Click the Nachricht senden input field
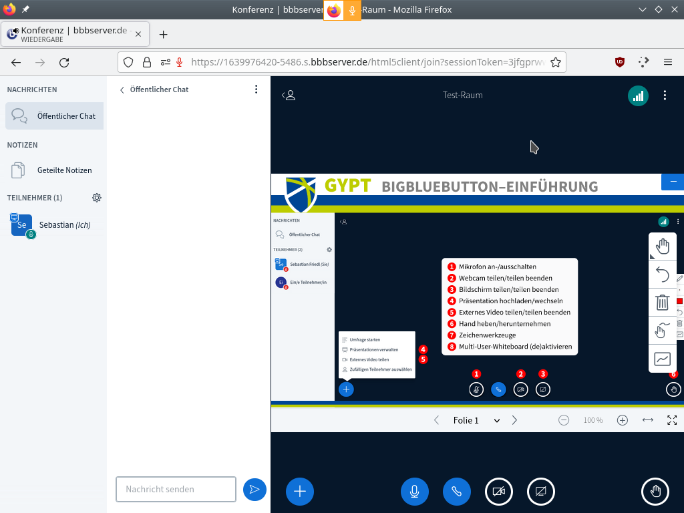 (x=176, y=489)
